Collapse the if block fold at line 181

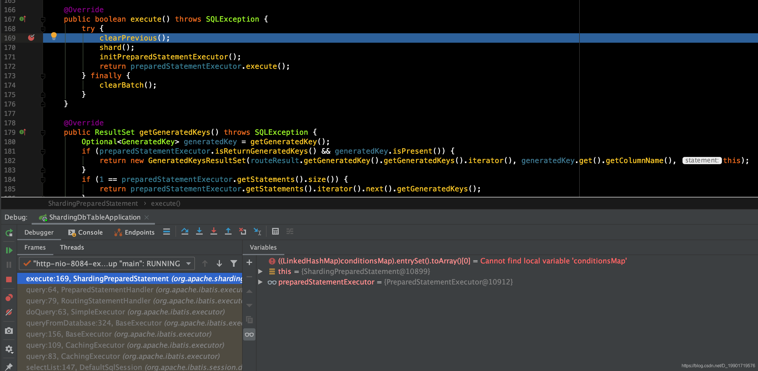click(x=43, y=151)
